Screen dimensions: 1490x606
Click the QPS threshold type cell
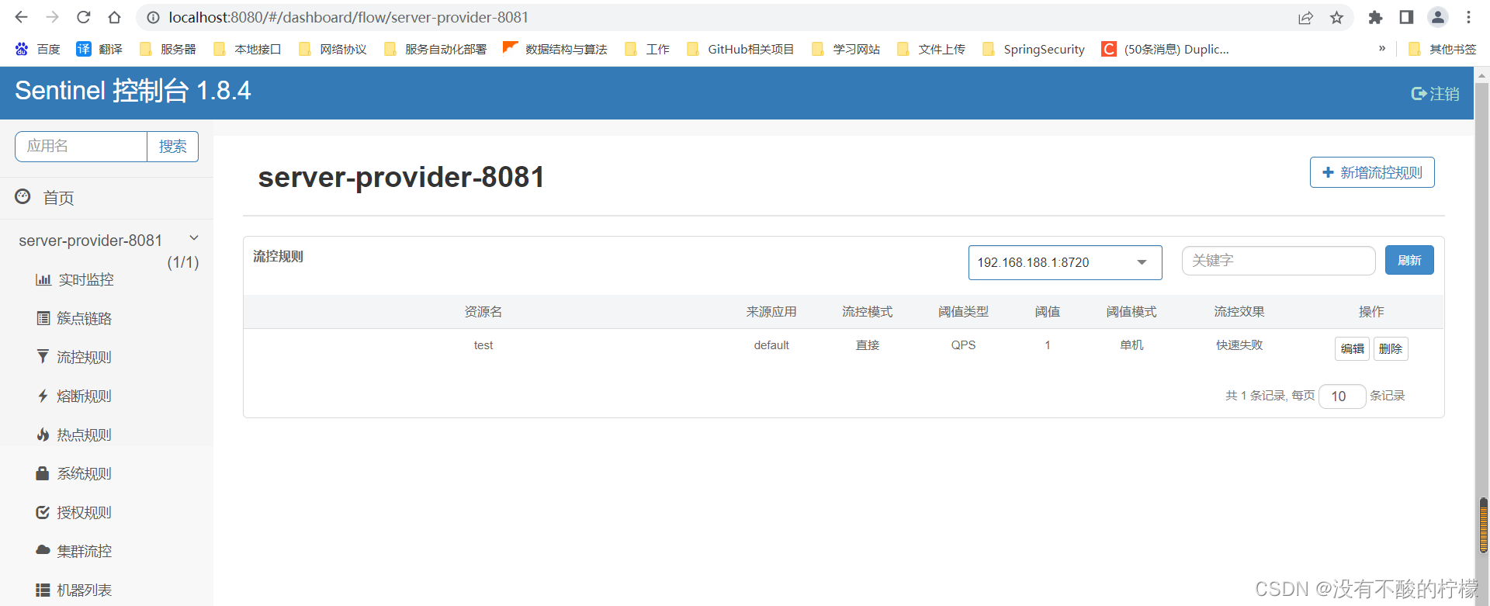963,345
